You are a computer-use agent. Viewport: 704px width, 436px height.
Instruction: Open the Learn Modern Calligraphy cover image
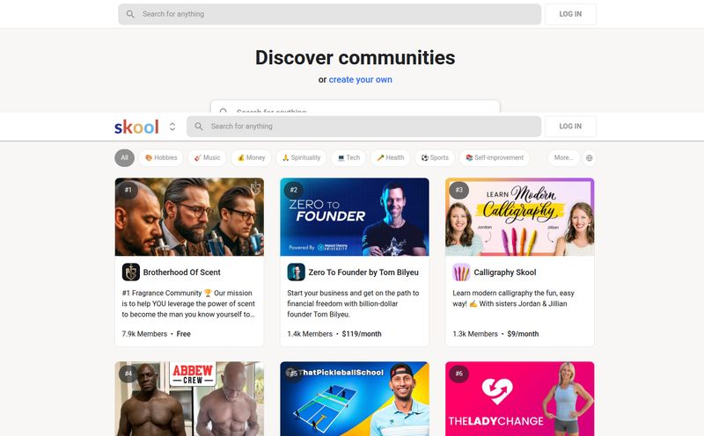[x=520, y=217]
